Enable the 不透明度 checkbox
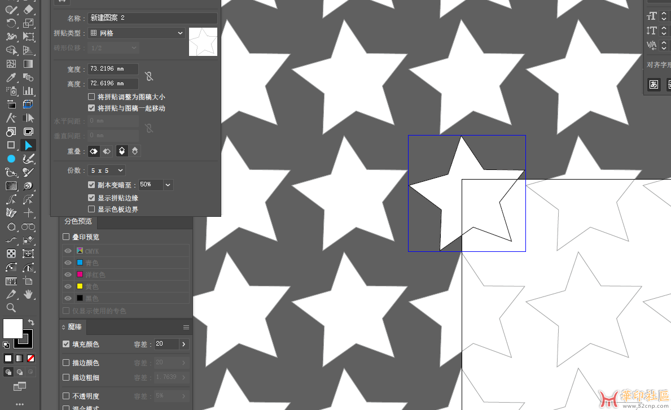 point(66,396)
